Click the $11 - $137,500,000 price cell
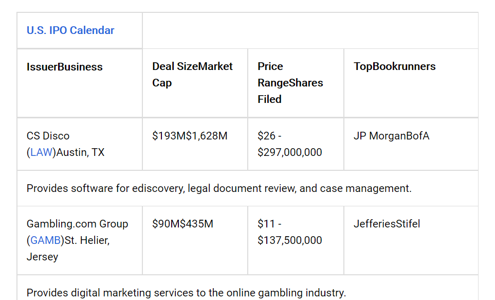Viewport: 495px width, 300px height. 296,241
